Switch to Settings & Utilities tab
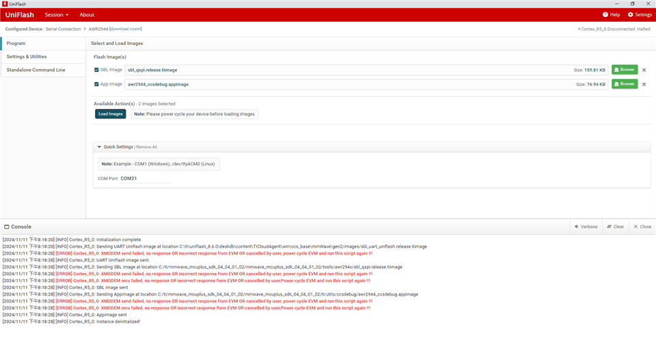Viewport: 656px width, 355px height. (x=44, y=57)
